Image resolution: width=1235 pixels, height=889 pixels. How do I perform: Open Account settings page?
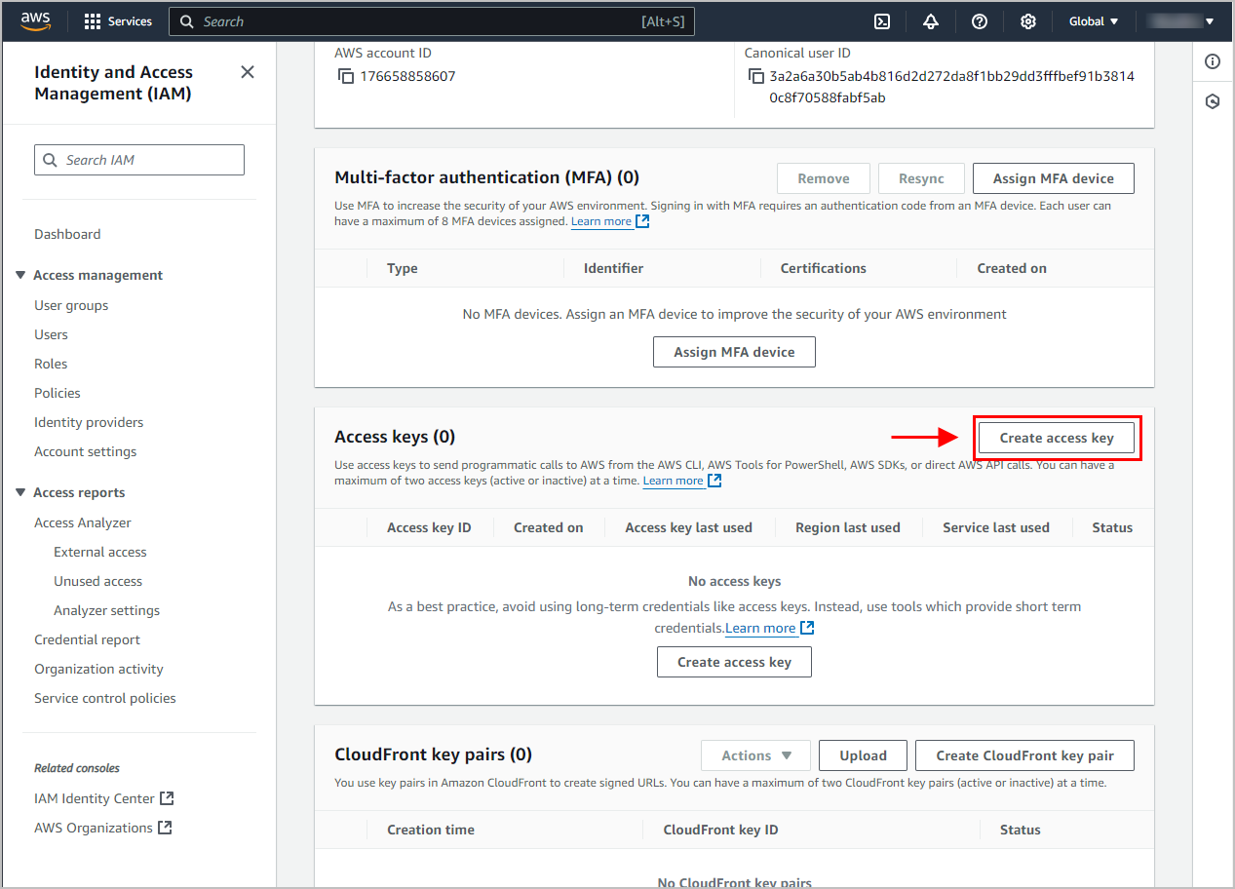[86, 451]
